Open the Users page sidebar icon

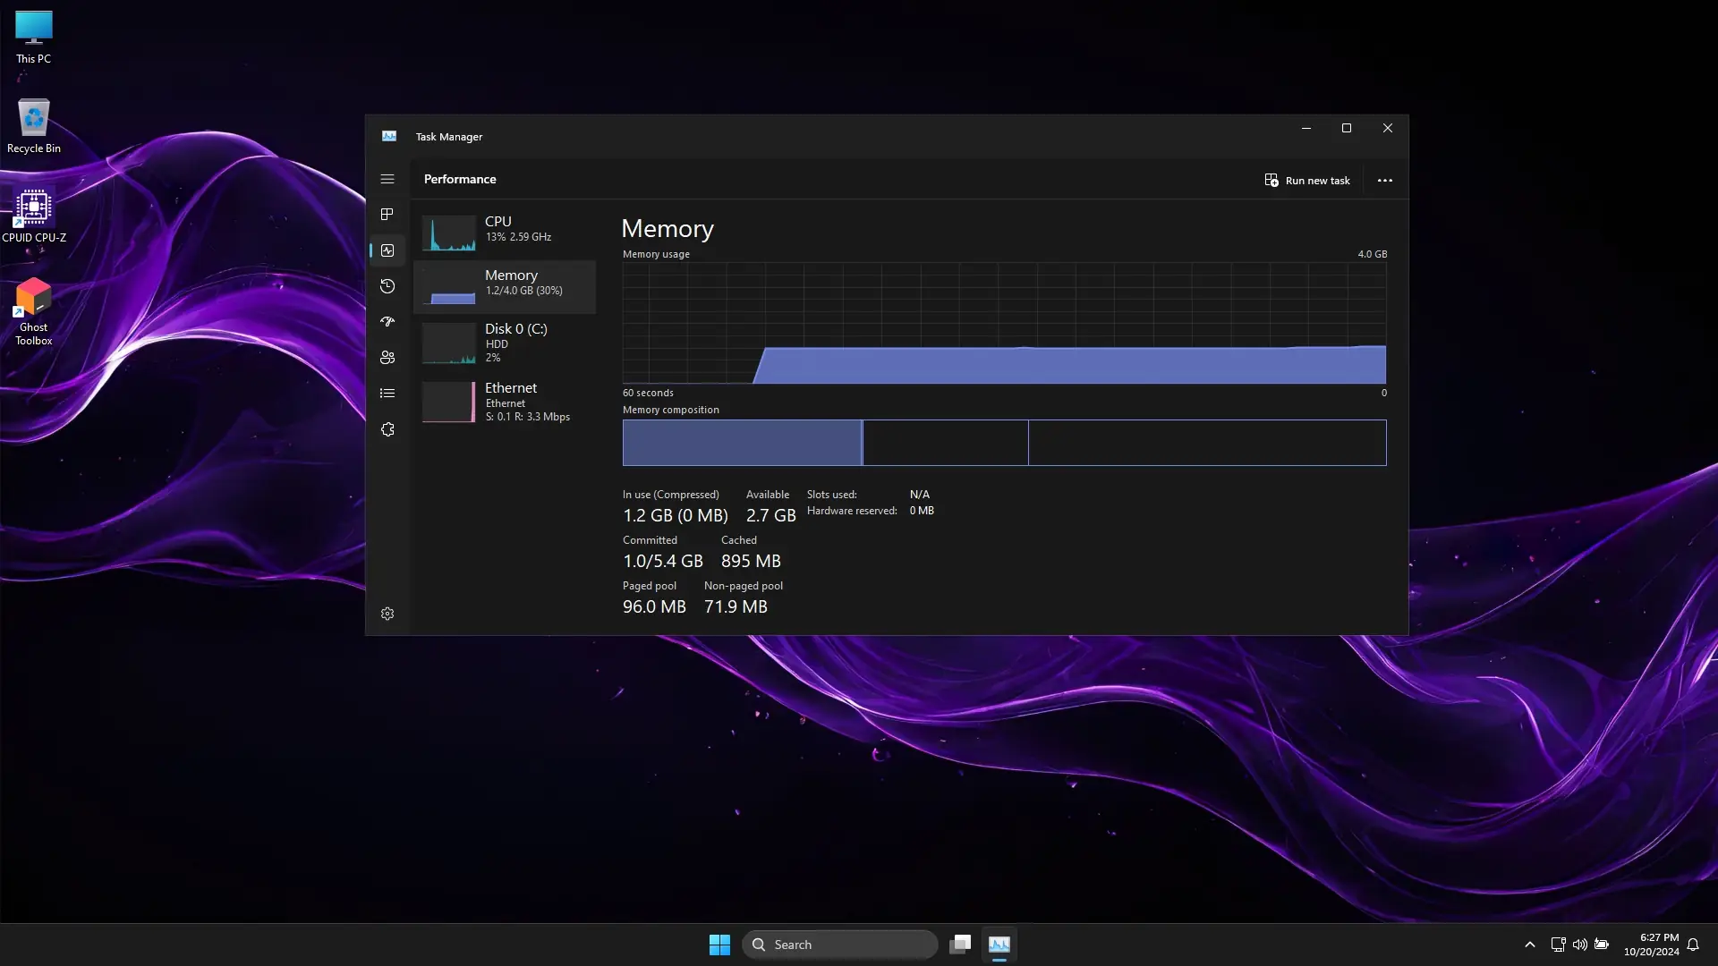coord(387,358)
